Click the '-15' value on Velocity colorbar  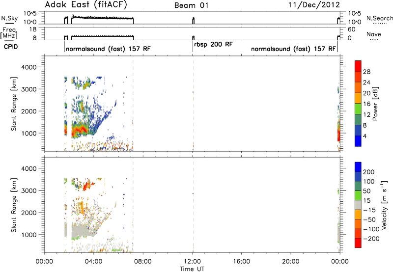click(369, 210)
